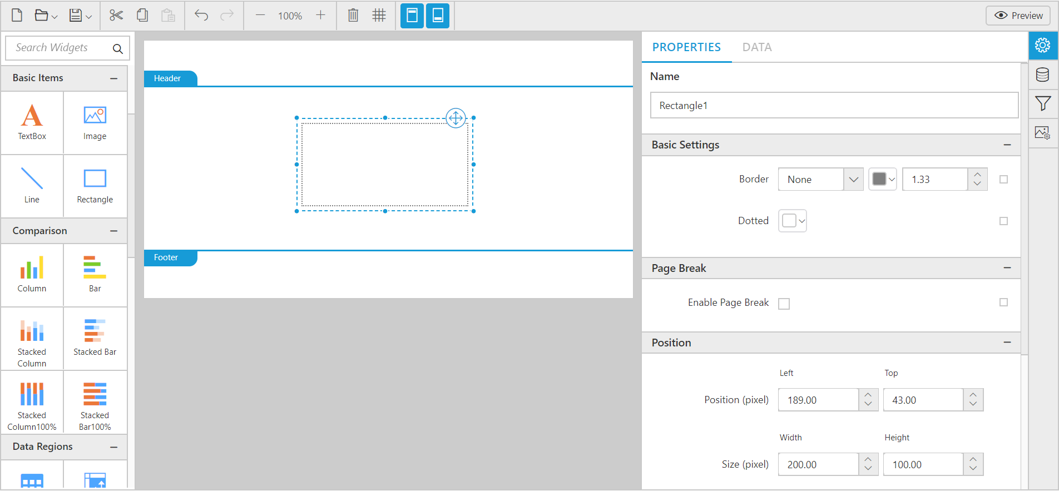Viewport: 1059px width, 491px height.
Task: Expand the Open dropdown arrow
Action: [55, 17]
